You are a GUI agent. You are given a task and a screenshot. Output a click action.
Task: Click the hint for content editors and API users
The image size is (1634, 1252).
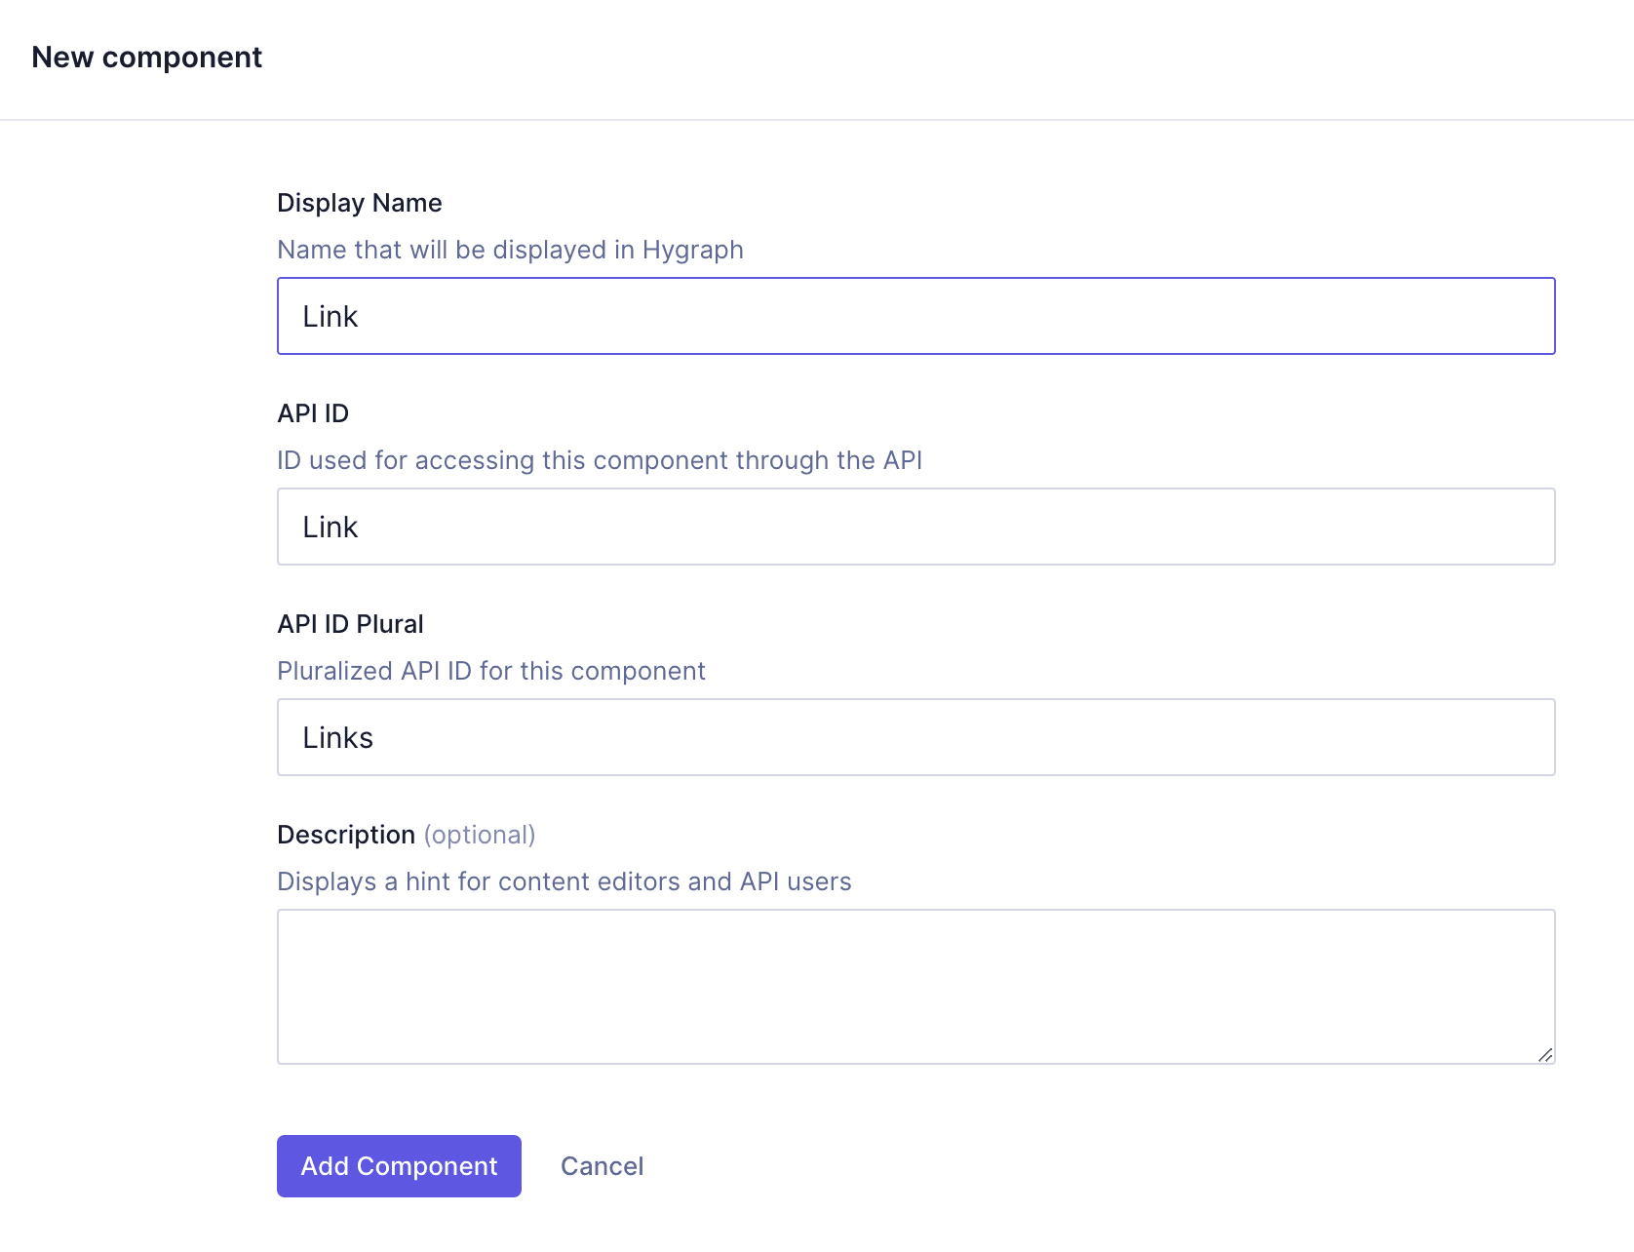(564, 881)
